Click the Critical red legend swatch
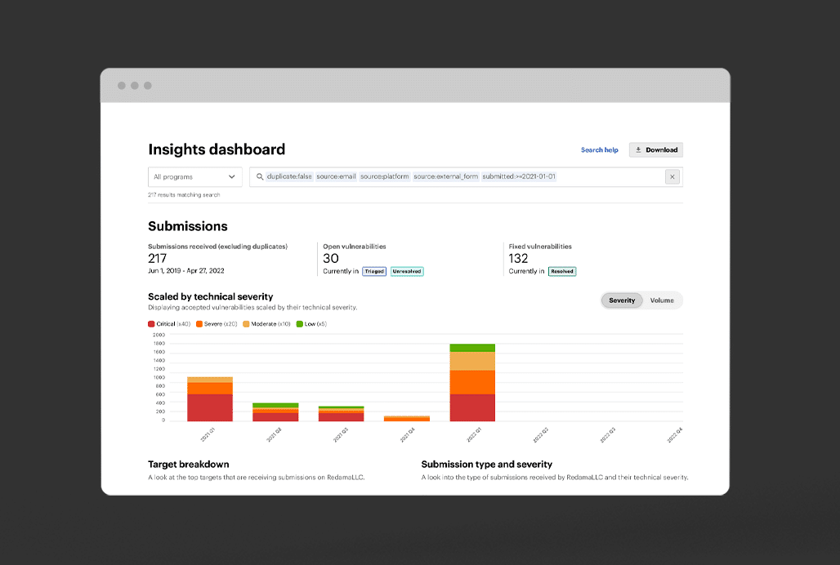 [152, 324]
